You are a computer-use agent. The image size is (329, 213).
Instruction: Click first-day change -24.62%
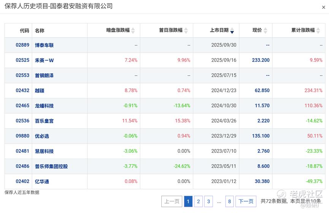(x=182, y=166)
